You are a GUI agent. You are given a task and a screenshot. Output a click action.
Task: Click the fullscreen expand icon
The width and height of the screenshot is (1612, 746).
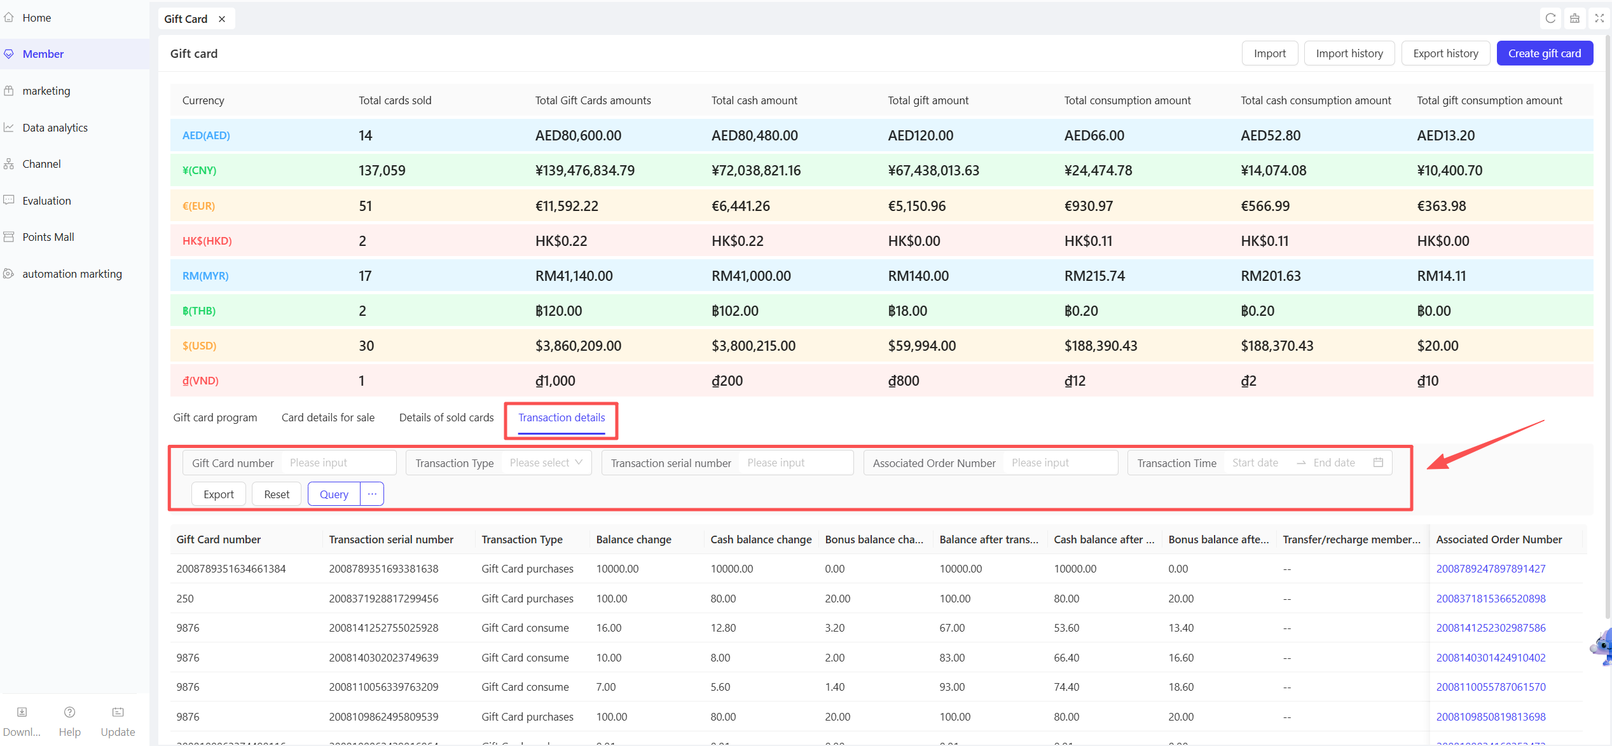tap(1599, 18)
